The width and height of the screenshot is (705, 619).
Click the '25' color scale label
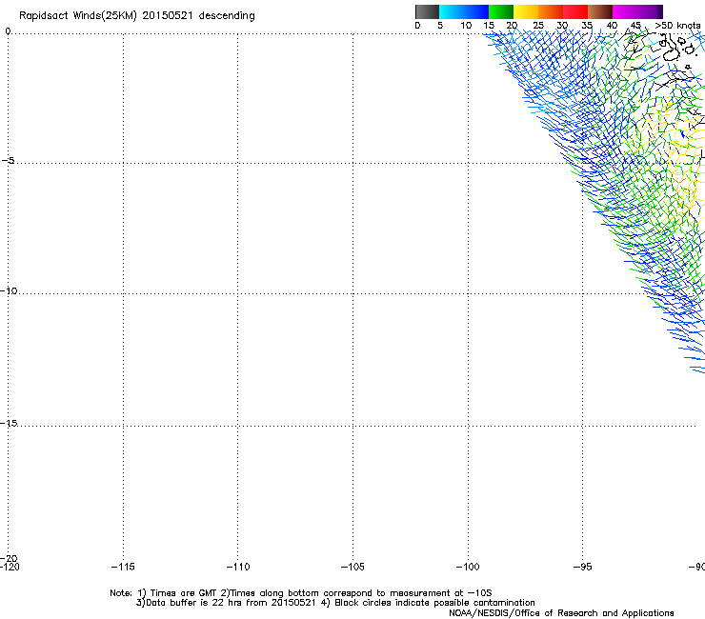(538, 26)
